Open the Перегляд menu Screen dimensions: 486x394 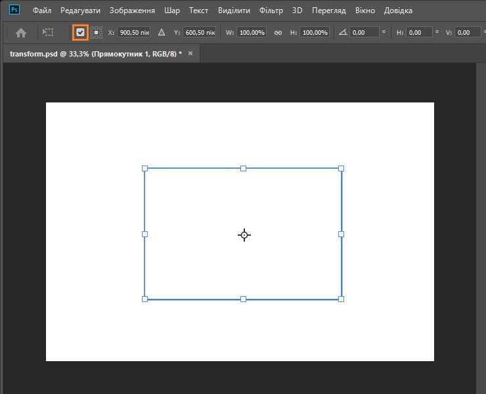(328, 11)
